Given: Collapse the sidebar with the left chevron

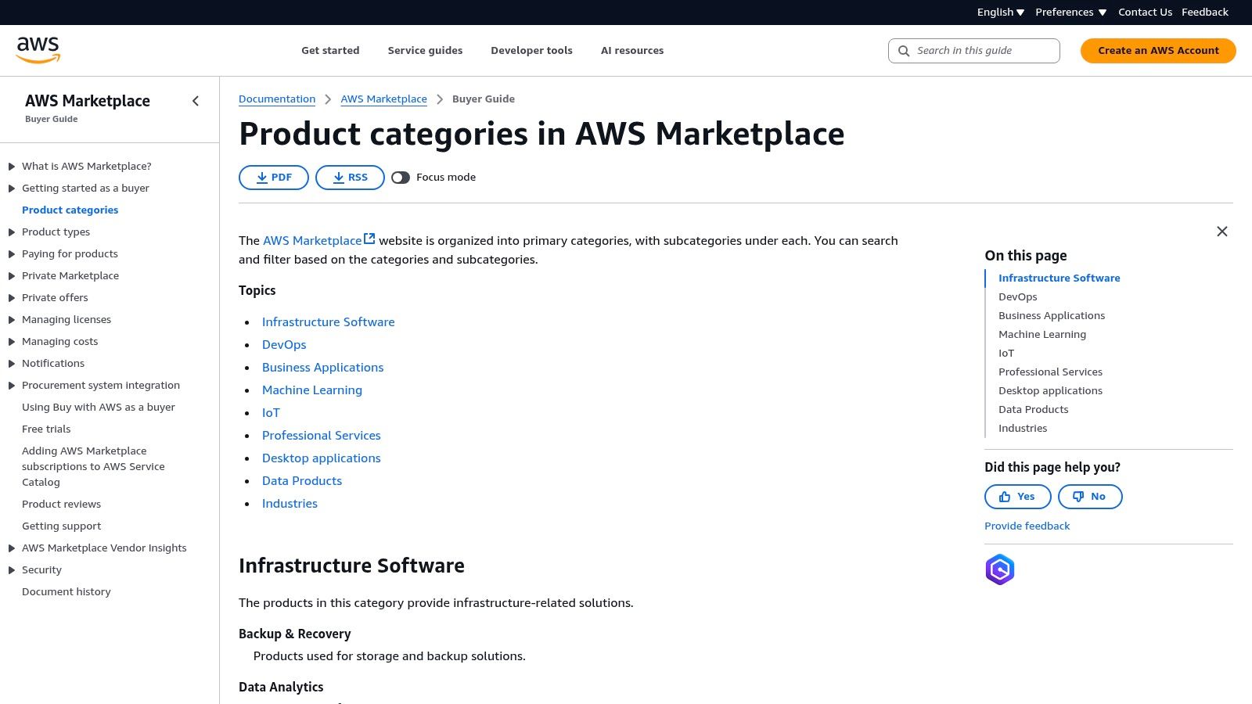Looking at the screenshot, I should pyautogui.click(x=196, y=101).
